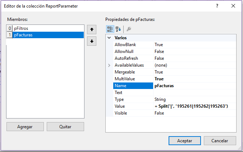Select pFiltros in members list
243x152 pixels.
tap(21, 28)
